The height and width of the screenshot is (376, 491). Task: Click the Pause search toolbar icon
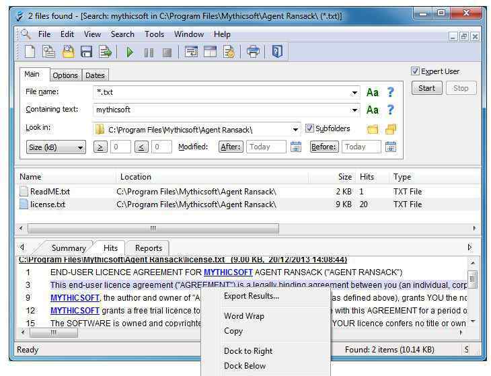(149, 52)
